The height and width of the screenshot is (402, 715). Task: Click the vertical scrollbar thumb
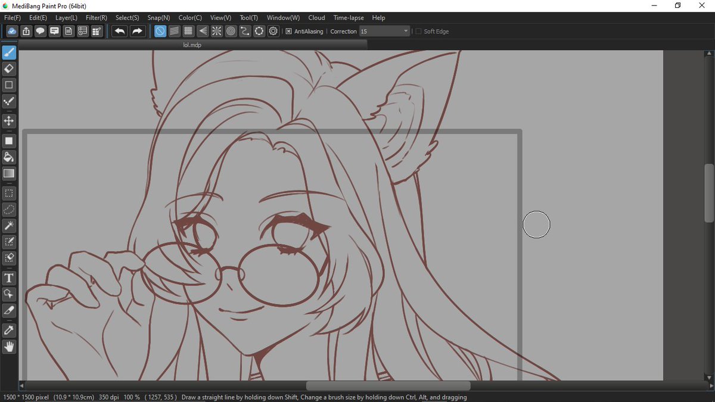tap(709, 192)
